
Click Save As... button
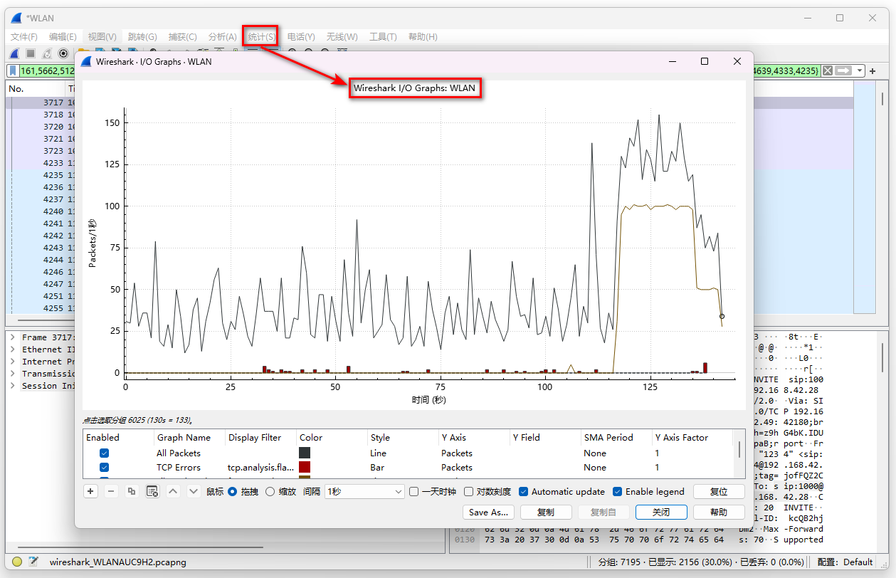[x=488, y=512]
